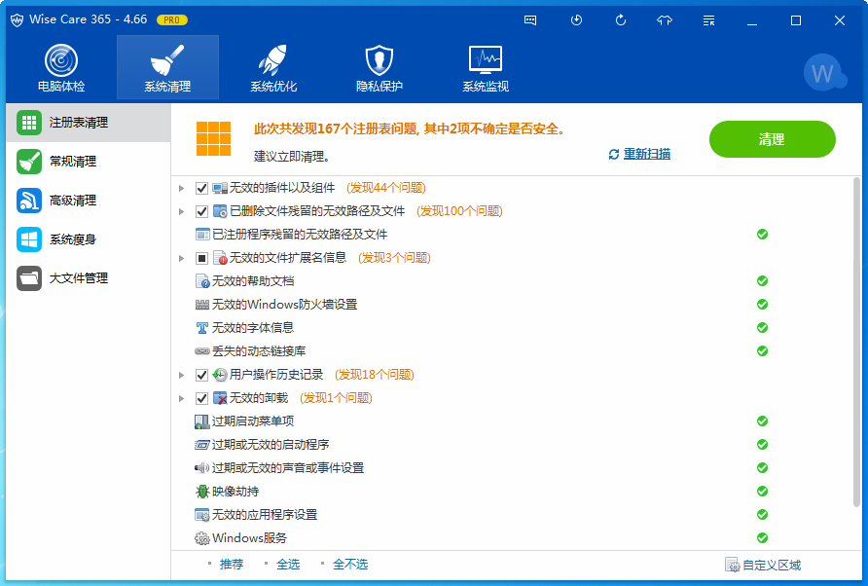868x586 pixels.
Task: Click the clock-style icon in title bar
Action: click(576, 20)
